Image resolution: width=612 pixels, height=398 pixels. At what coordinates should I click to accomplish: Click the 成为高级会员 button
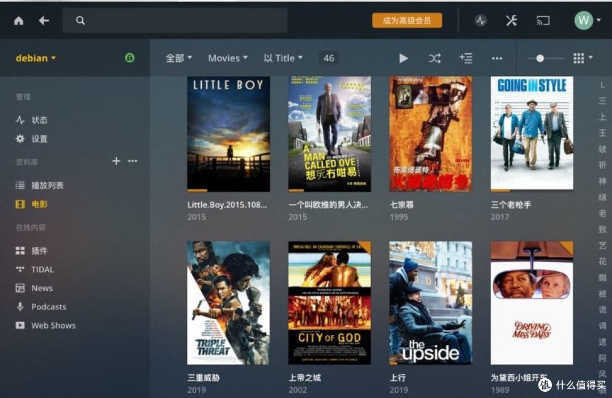point(407,19)
